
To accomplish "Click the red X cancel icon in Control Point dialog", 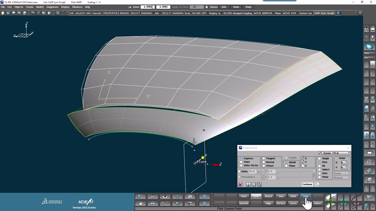I will tap(240, 184).
